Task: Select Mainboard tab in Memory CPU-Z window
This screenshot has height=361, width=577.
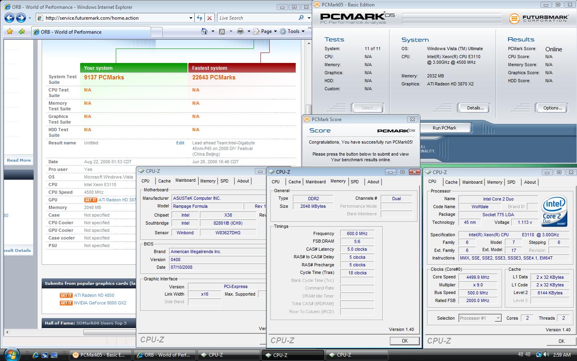Action: (x=316, y=182)
